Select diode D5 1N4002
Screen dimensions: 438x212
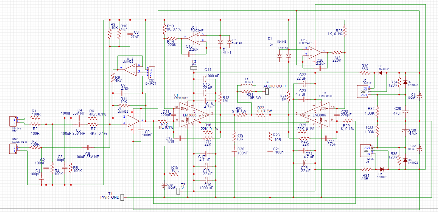pyautogui.click(x=380, y=73)
